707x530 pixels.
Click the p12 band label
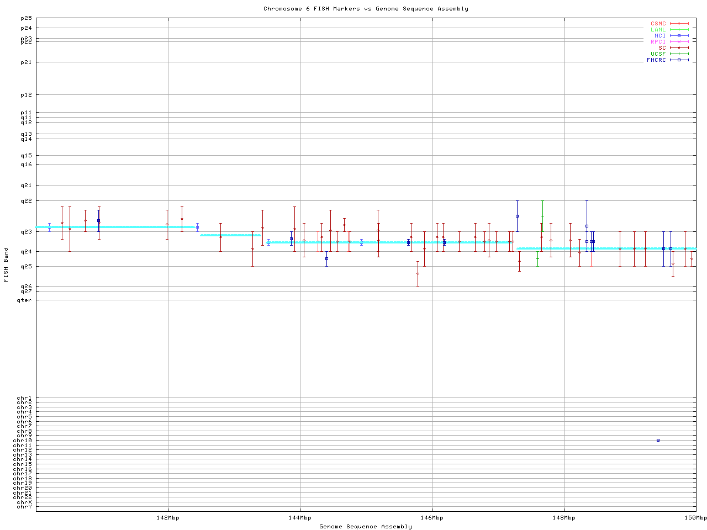[x=27, y=95]
